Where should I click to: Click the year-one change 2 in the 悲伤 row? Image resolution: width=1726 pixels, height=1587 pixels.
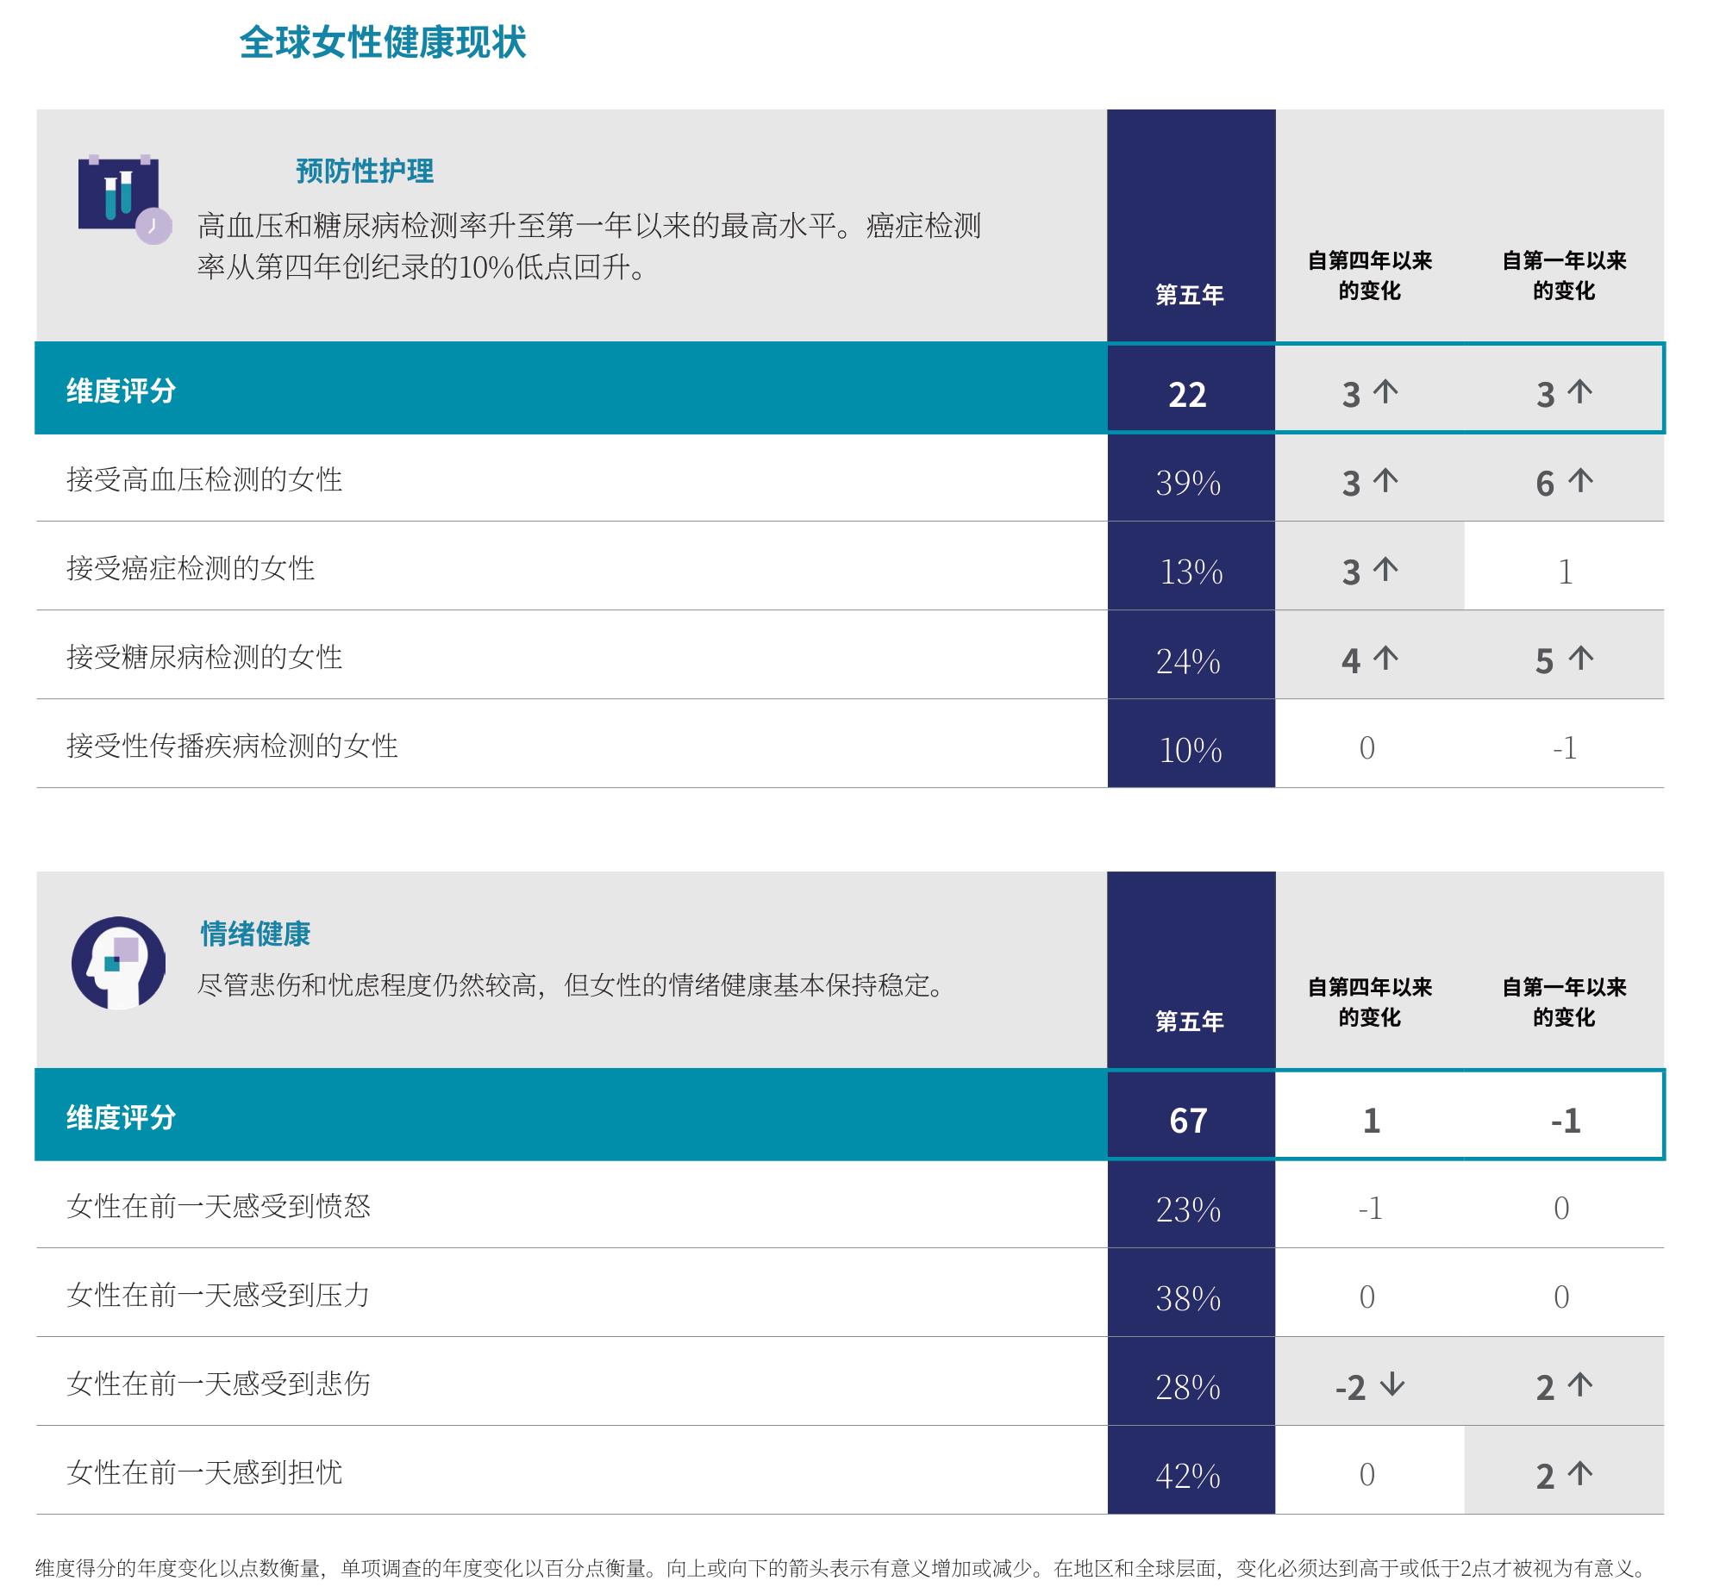pos(1564,1387)
